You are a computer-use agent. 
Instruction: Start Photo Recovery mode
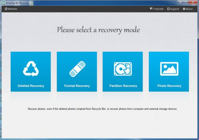[169, 71]
